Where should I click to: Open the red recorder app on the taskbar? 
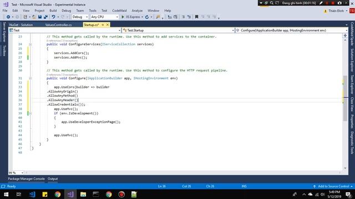click(121, 194)
